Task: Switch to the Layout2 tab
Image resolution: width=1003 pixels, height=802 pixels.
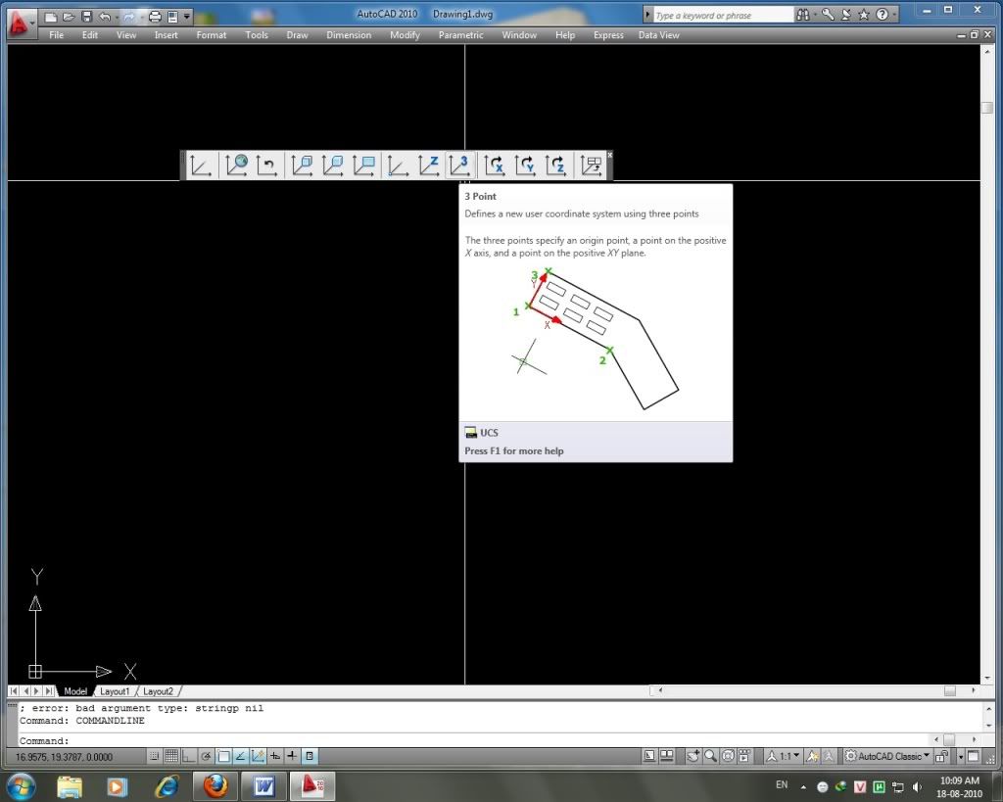Action: (158, 691)
